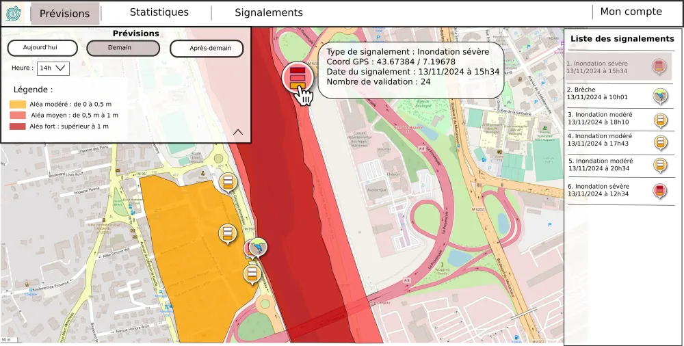Image resolution: width=684 pixels, height=346 pixels.
Task: Switch to the Statistiques tab
Action: tap(159, 12)
